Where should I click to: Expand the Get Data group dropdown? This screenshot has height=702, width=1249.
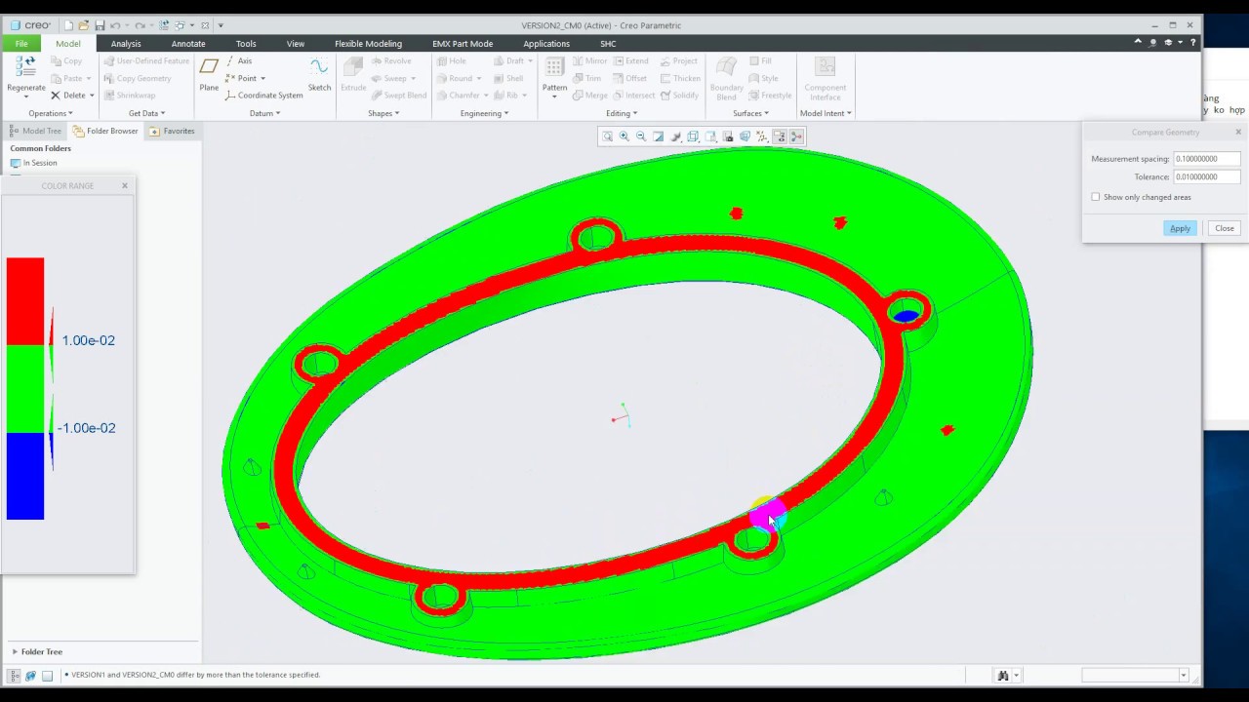(x=146, y=113)
